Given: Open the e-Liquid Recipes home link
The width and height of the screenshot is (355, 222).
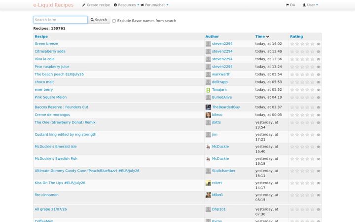Looking at the screenshot, I should point(53,5).
